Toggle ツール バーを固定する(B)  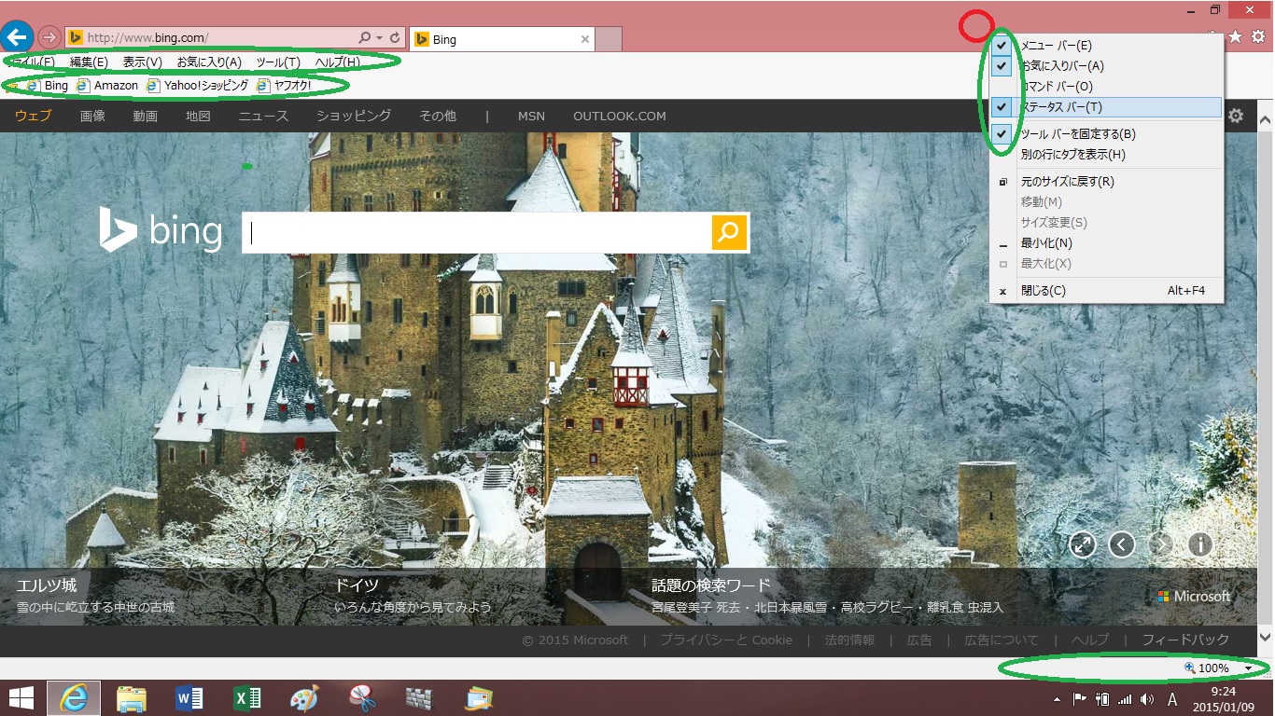(1106, 133)
